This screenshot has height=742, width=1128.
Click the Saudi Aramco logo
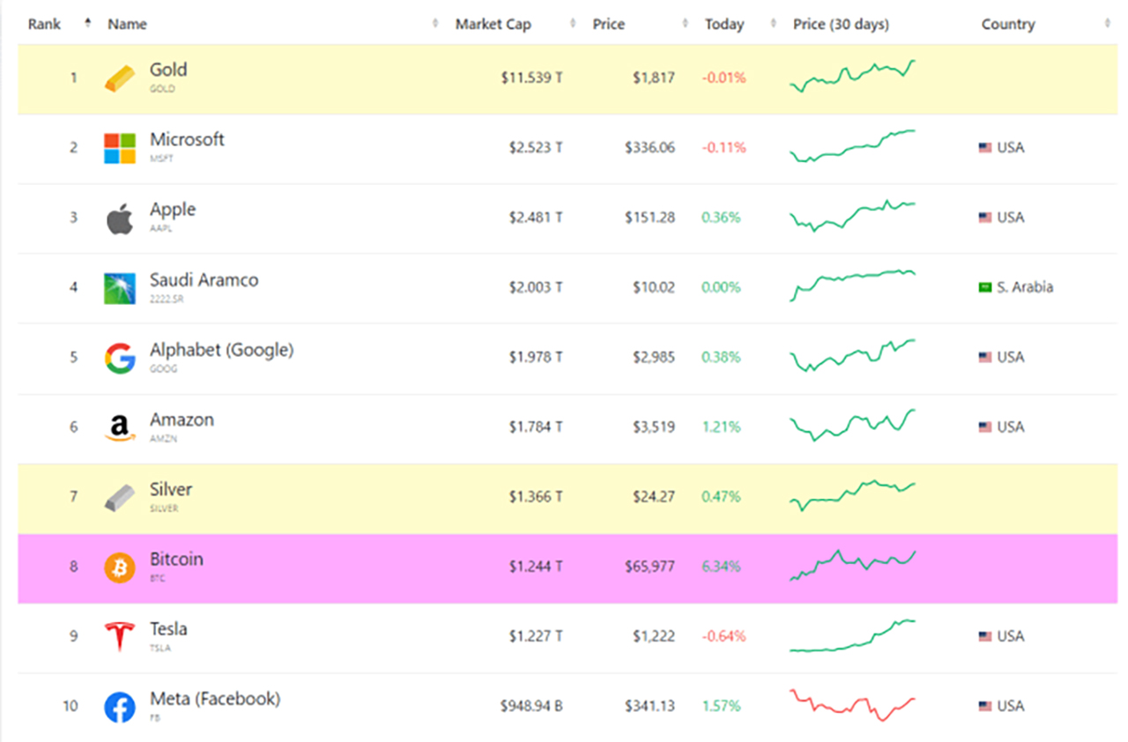click(x=120, y=288)
